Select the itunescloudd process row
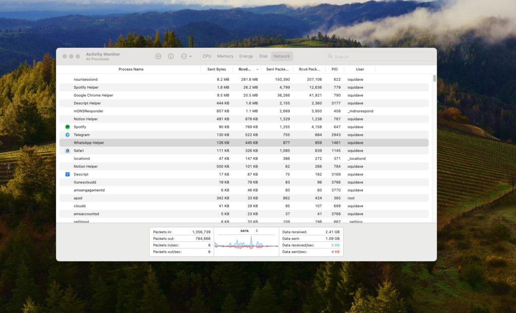The height and width of the screenshot is (313, 516). 244,182
